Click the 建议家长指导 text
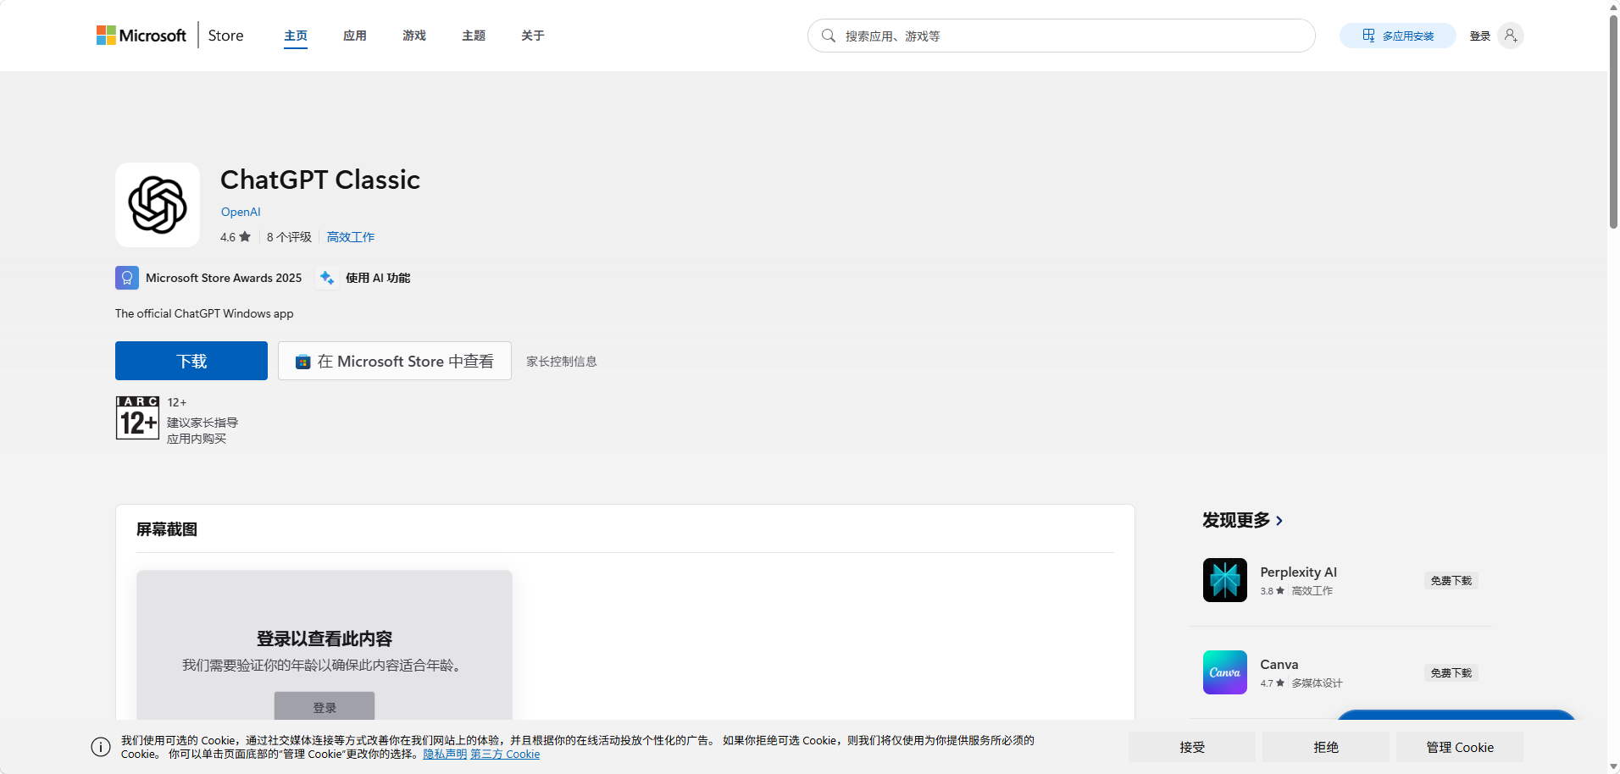 [x=202, y=423]
